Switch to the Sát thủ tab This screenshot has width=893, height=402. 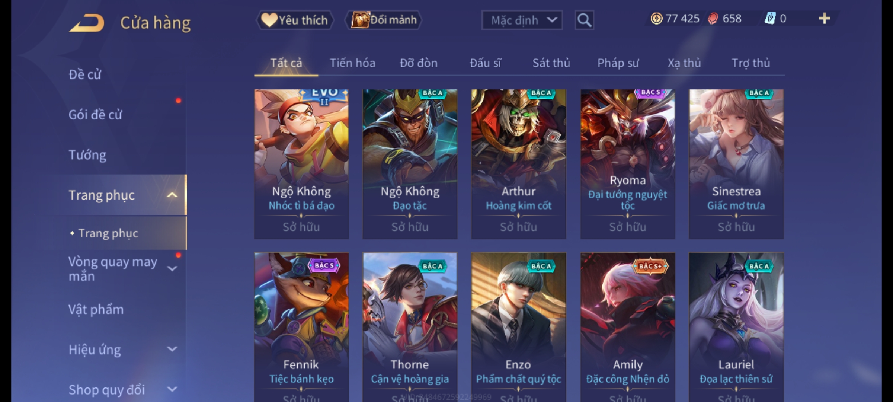click(x=551, y=63)
